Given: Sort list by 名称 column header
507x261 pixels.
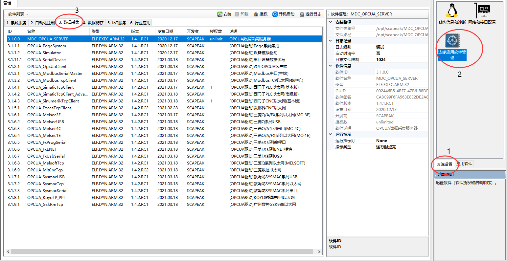Looking at the screenshot, I should tap(58, 32).
